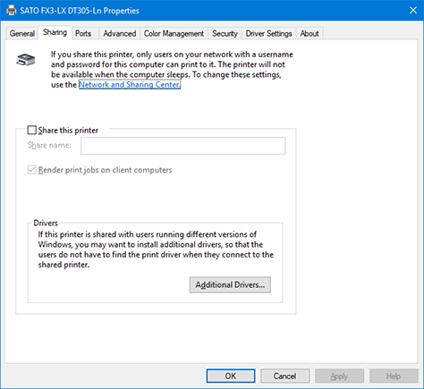424x389 pixels.
Task: Open the Driver Settings tab
Action: 268,33
